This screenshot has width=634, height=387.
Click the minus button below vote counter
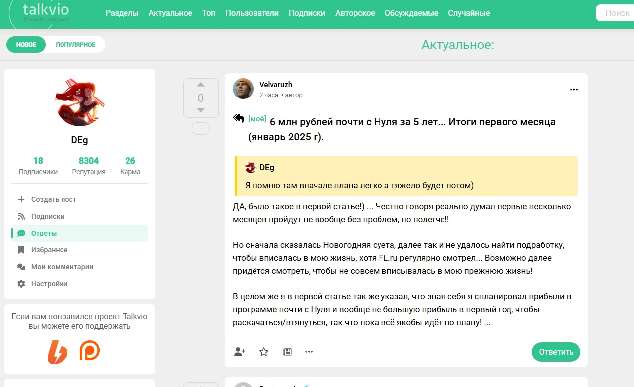[x=201, y=129]
